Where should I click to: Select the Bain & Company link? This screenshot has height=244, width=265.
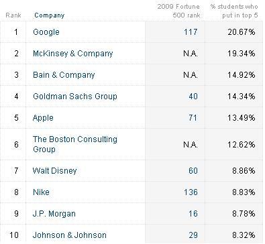pos(64,75)
